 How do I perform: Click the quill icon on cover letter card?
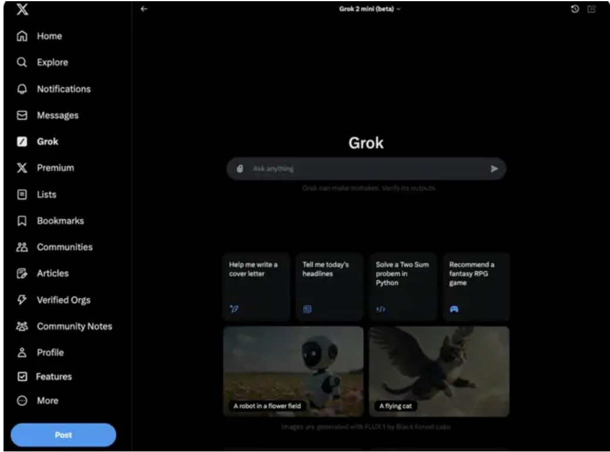(234, 309)
